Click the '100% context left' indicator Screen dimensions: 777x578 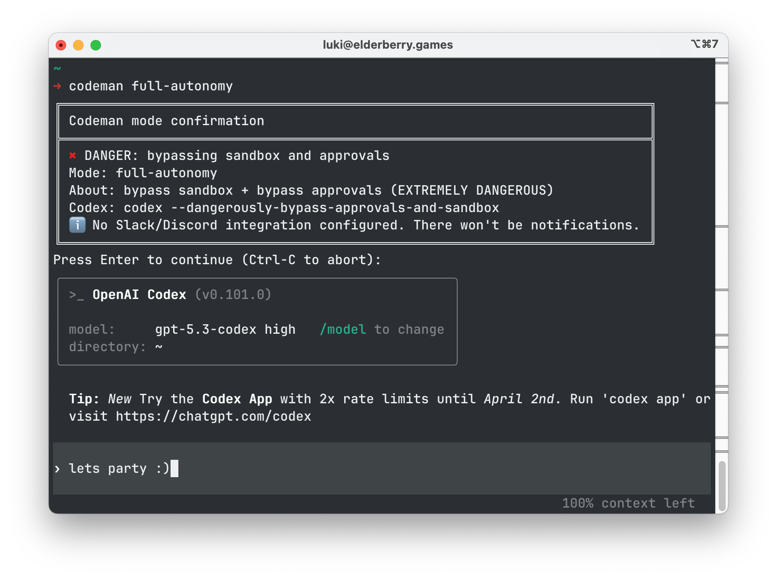628,503
